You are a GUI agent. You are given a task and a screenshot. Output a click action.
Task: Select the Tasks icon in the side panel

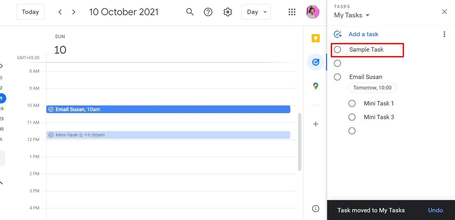315,62
